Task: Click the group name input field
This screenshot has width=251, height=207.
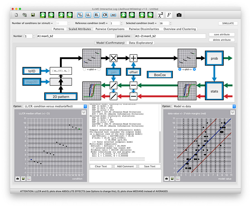Action: tap(170, 36)
